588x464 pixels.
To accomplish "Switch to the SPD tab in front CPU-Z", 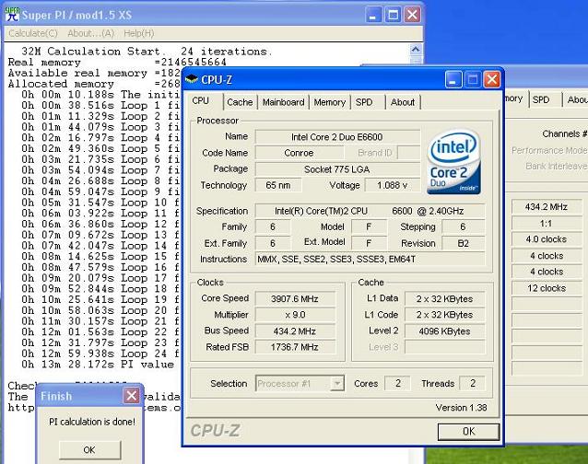I will (x=364, y=102).
